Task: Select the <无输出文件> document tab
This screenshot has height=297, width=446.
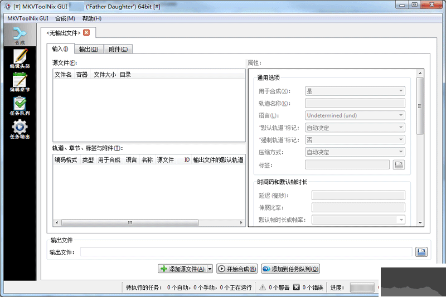Action: [64, 33]
